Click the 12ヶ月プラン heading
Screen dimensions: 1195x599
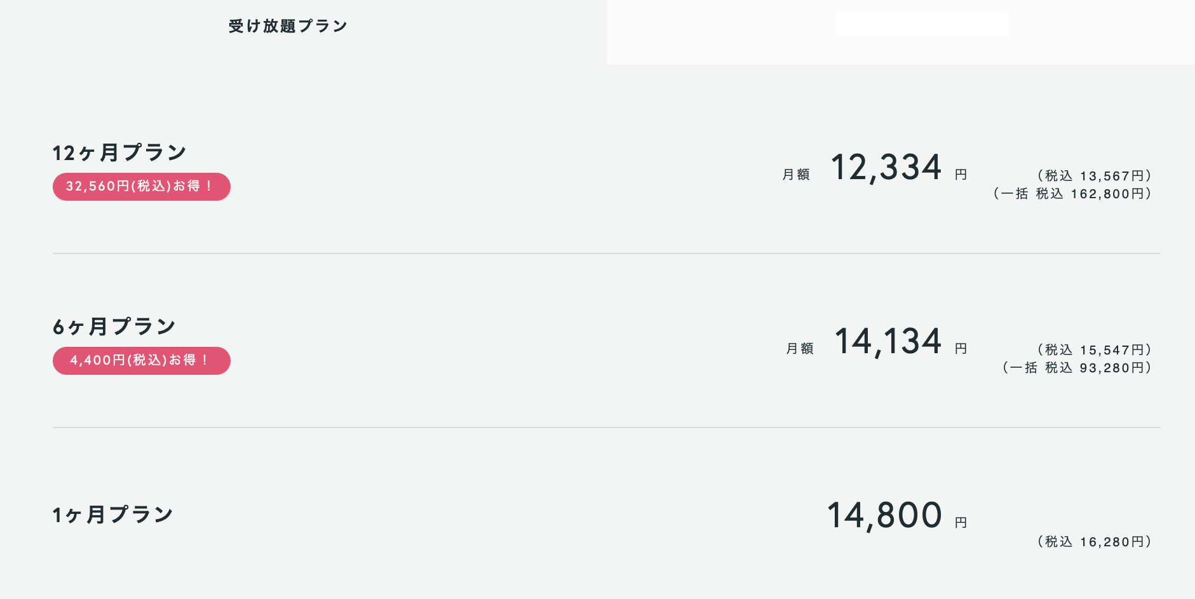point(119,153)
